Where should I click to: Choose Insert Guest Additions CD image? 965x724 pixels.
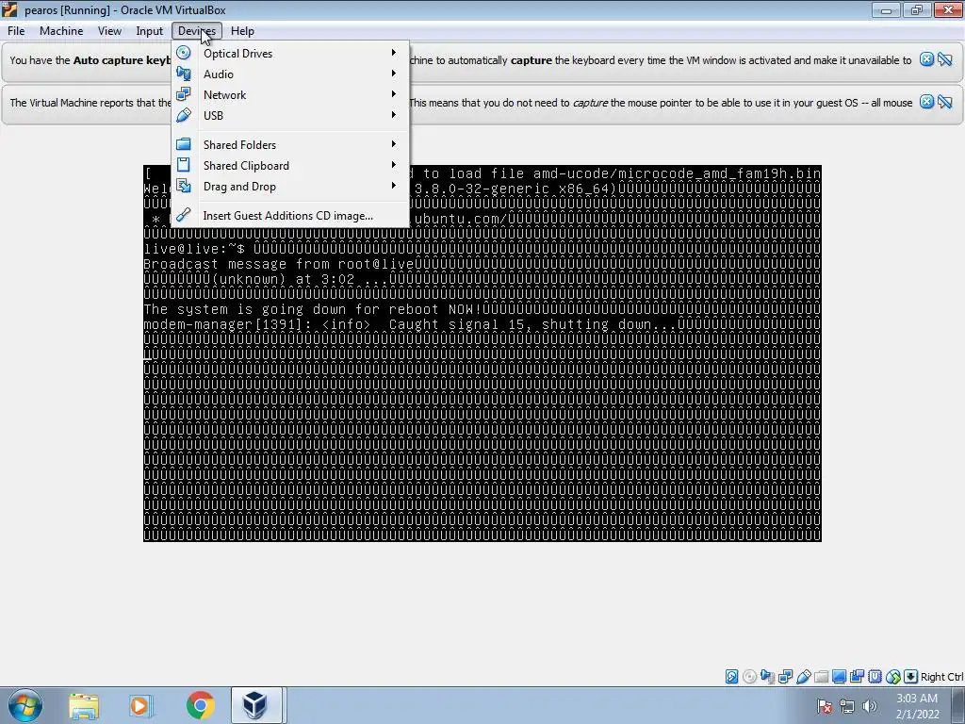[290, 216]
